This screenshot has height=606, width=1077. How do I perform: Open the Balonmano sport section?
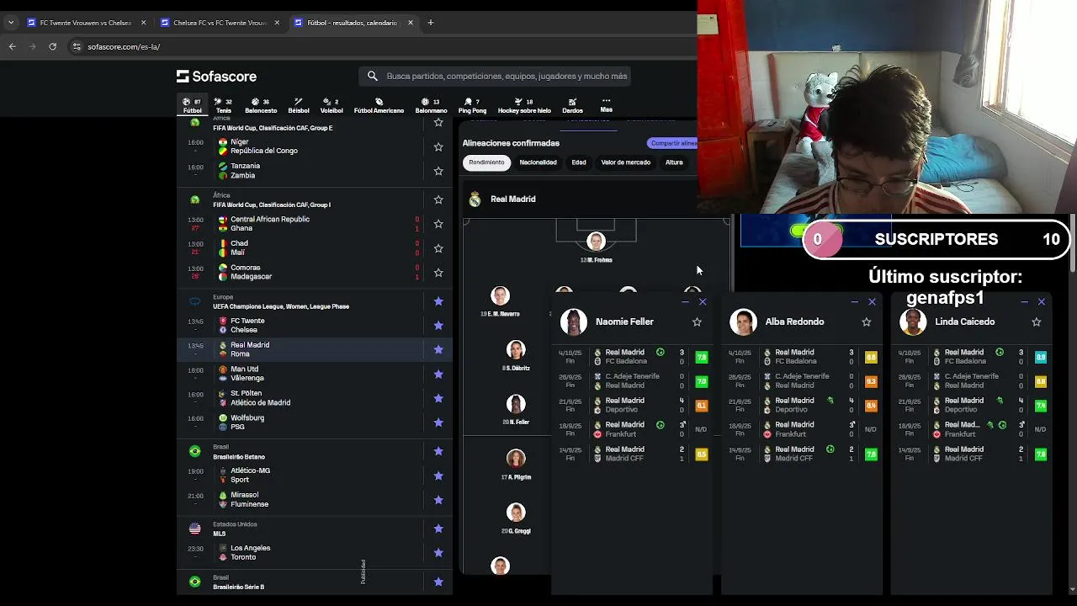431,105
